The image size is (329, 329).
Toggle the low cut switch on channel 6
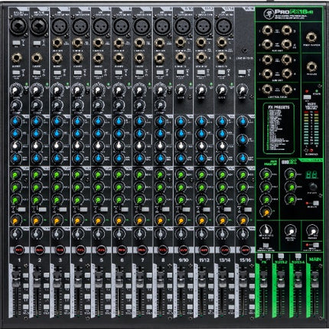[119, 73]
